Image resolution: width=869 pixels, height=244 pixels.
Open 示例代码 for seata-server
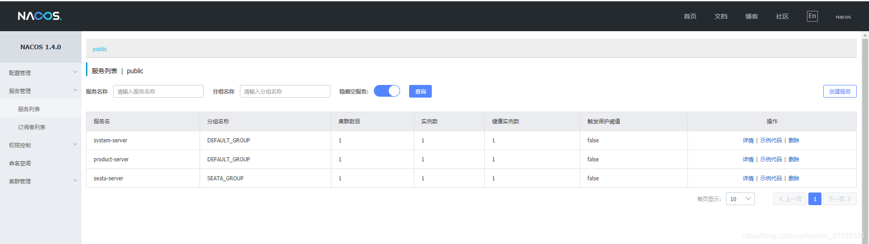pos(771,178)
